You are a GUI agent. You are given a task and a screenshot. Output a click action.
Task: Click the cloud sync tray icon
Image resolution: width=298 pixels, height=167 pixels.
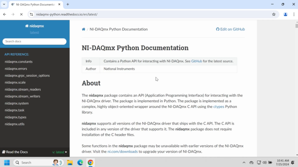(251, 163)
